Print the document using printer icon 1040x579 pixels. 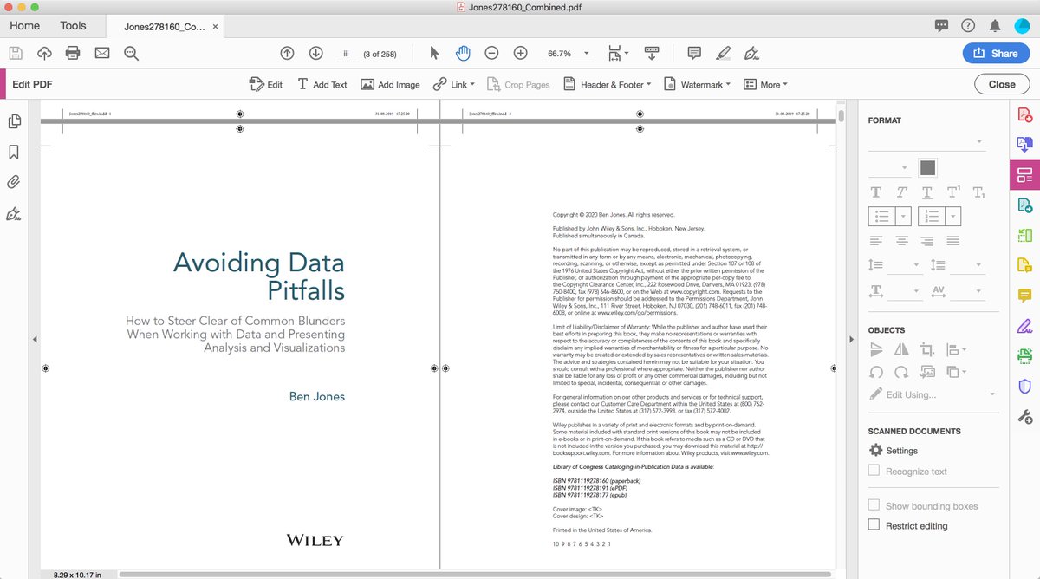point(73,53)
